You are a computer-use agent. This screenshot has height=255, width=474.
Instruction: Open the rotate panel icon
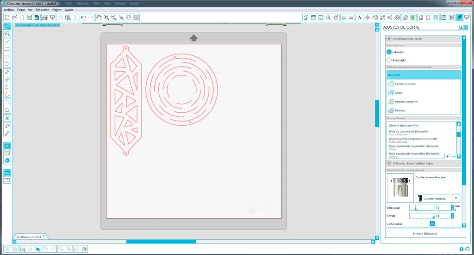click(x=375, y=18)
